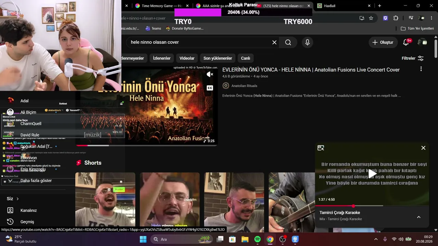Screen dimensions: 438x246
Task: Expand the miniplayer Mix playlist panel
Action: 418,217
